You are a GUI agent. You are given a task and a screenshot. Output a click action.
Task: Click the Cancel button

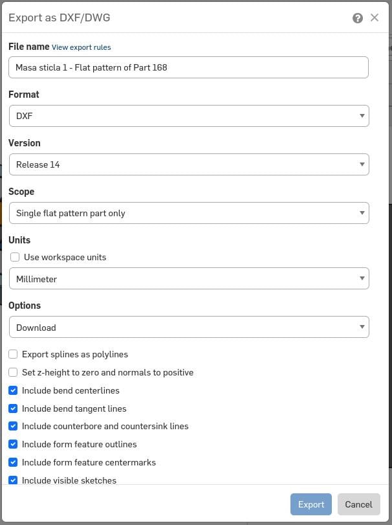click(x=358, y=504)
